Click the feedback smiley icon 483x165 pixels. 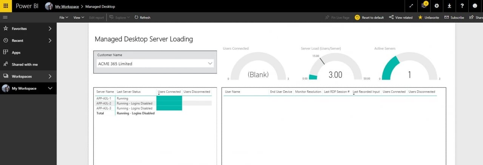pos(475,6)
